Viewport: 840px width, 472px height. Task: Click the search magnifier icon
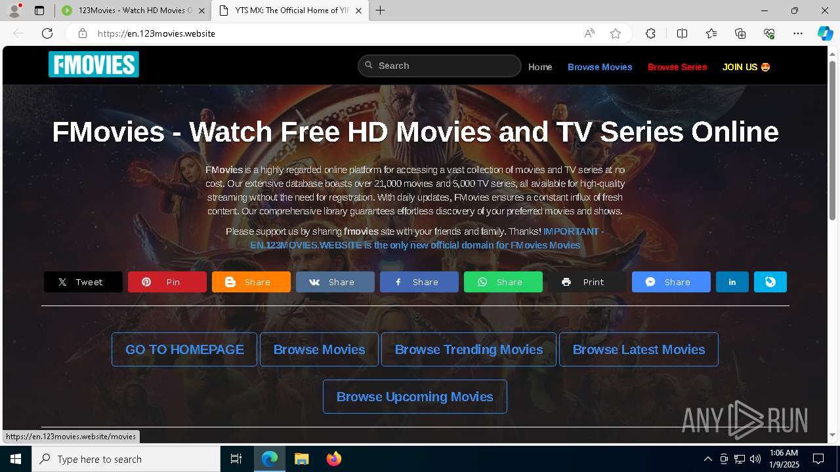tap(369, 65)
